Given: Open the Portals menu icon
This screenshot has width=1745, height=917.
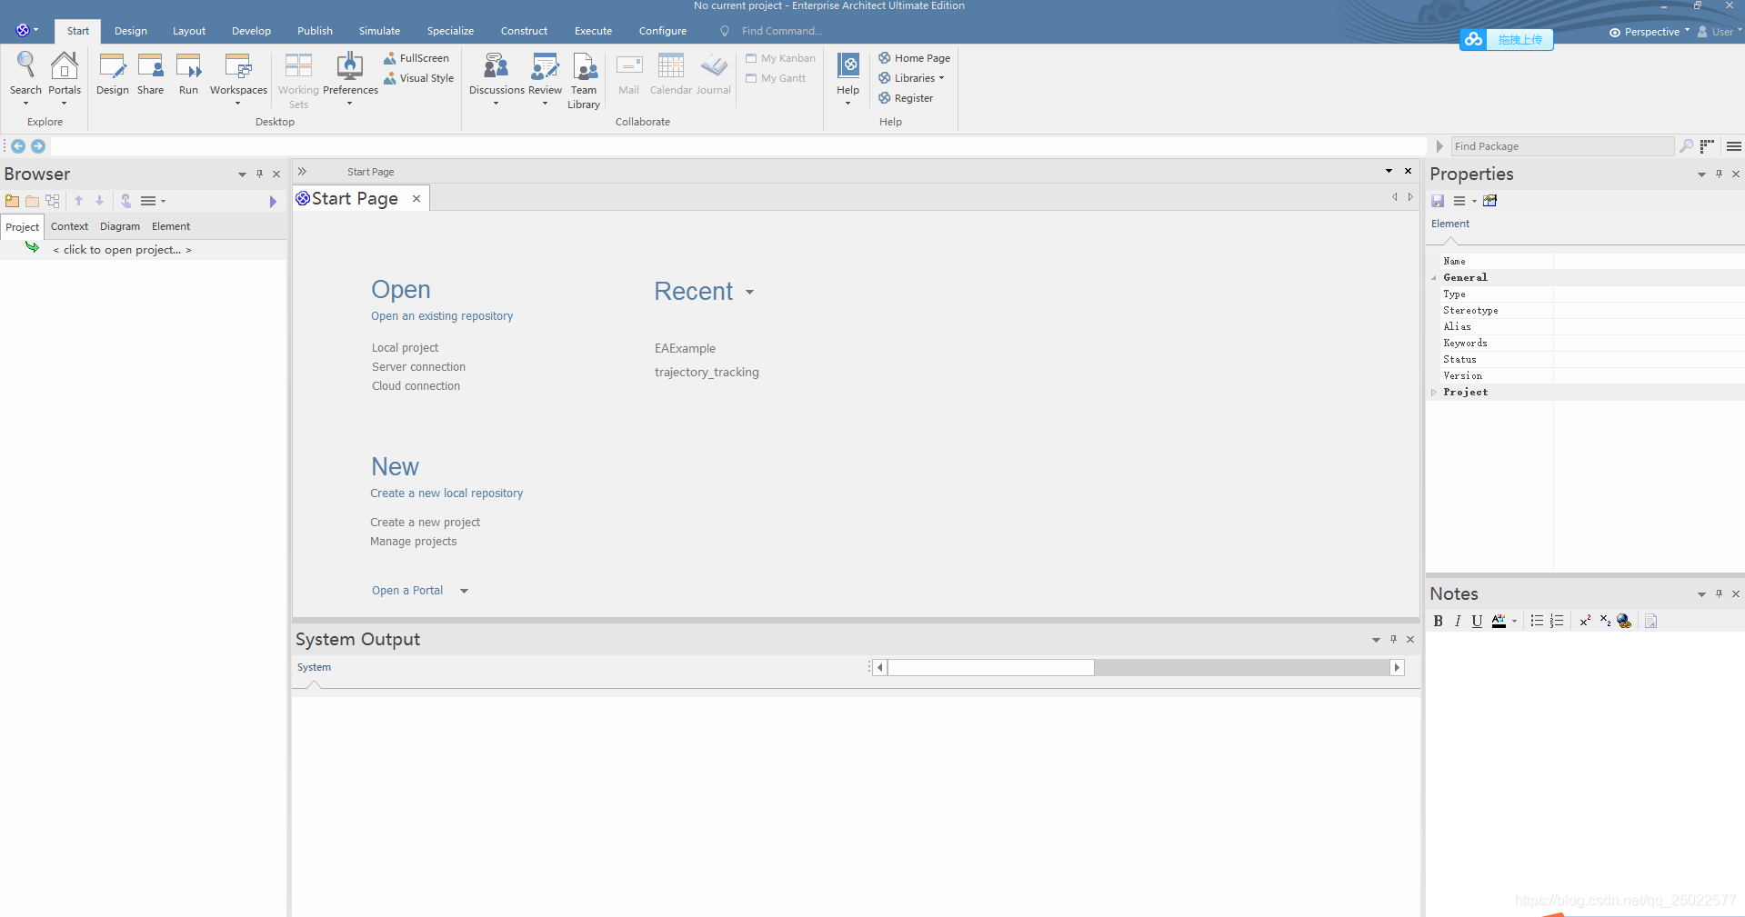Looking at the screenshot, I should pyautogui.click(x=65, y=75).
